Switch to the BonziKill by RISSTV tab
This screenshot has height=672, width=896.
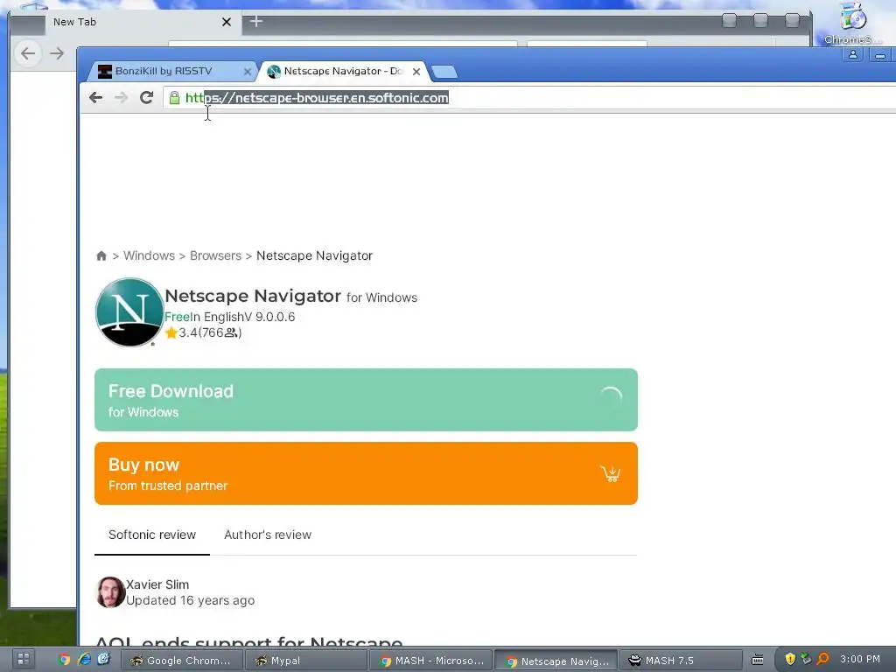tap(171, 72)
